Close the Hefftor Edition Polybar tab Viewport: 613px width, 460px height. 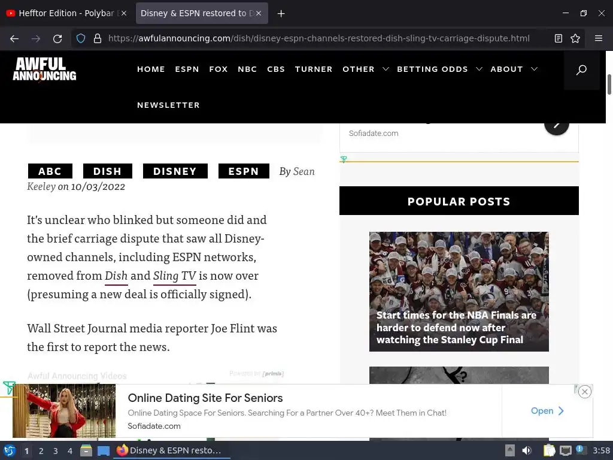124,13
